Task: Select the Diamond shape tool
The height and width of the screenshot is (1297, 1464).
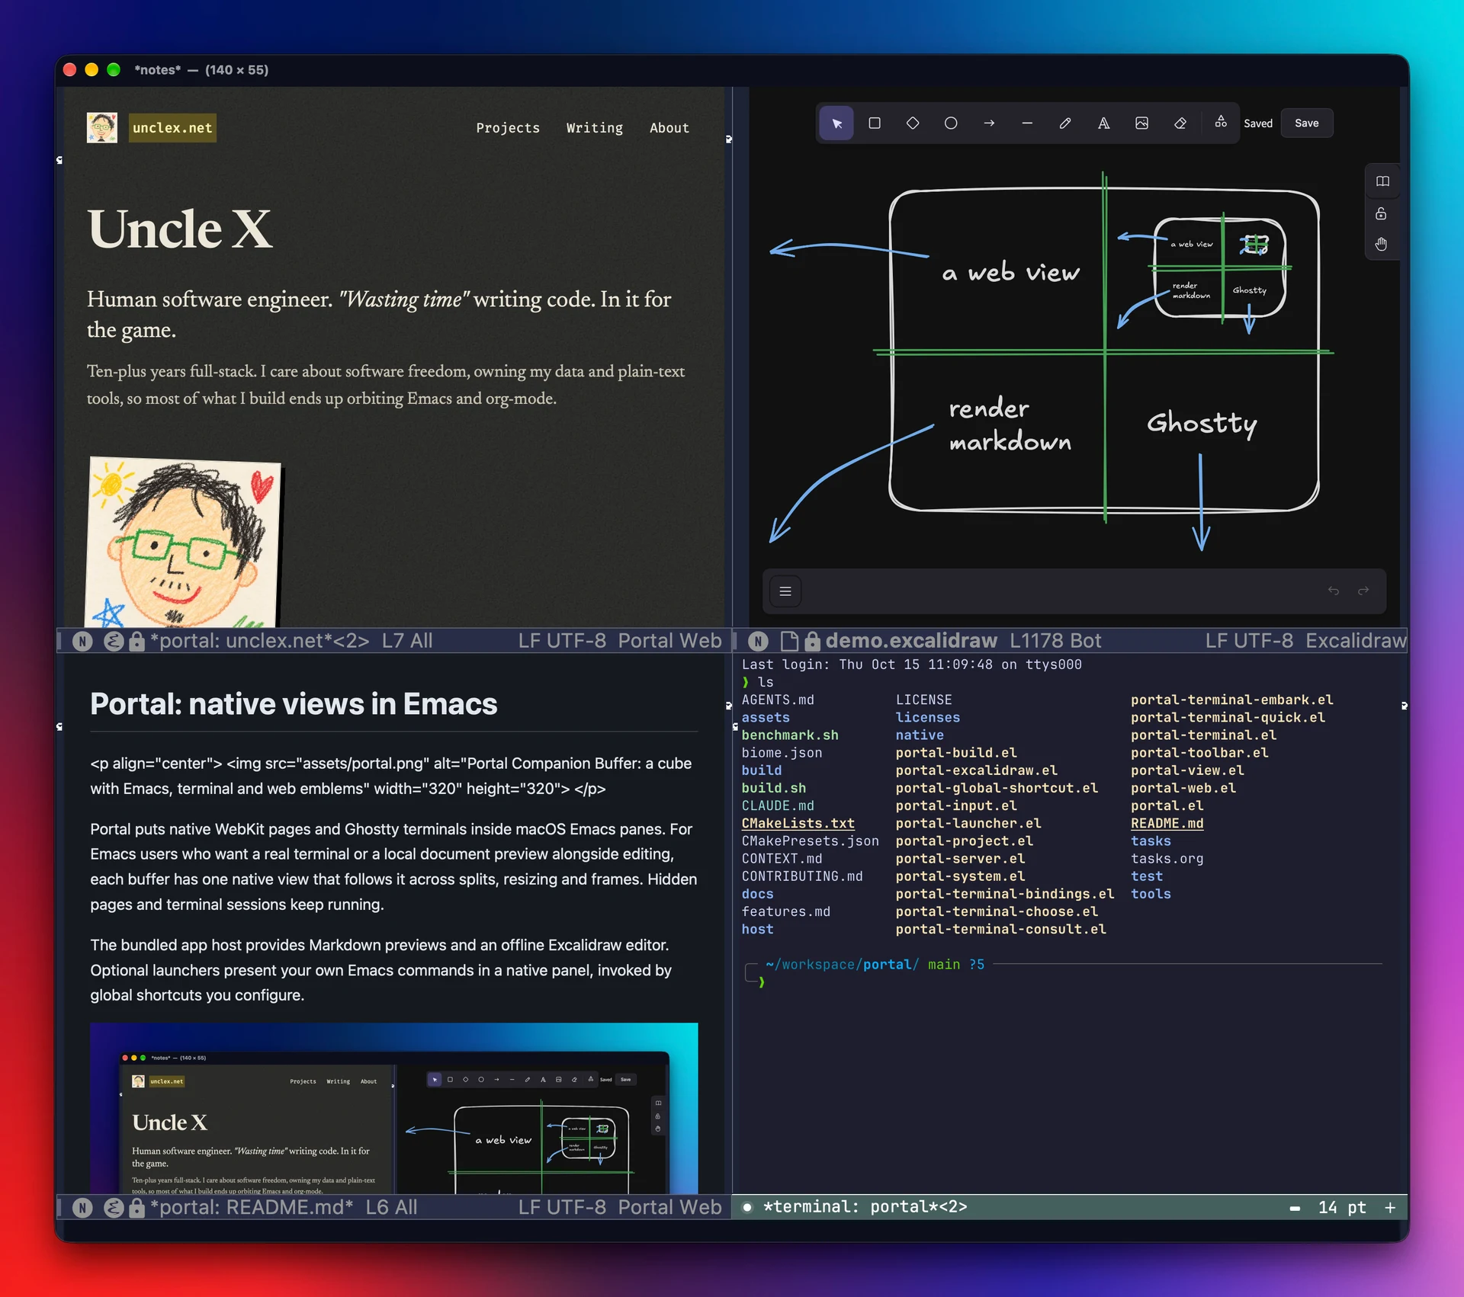Action: [x=913, y=123]
